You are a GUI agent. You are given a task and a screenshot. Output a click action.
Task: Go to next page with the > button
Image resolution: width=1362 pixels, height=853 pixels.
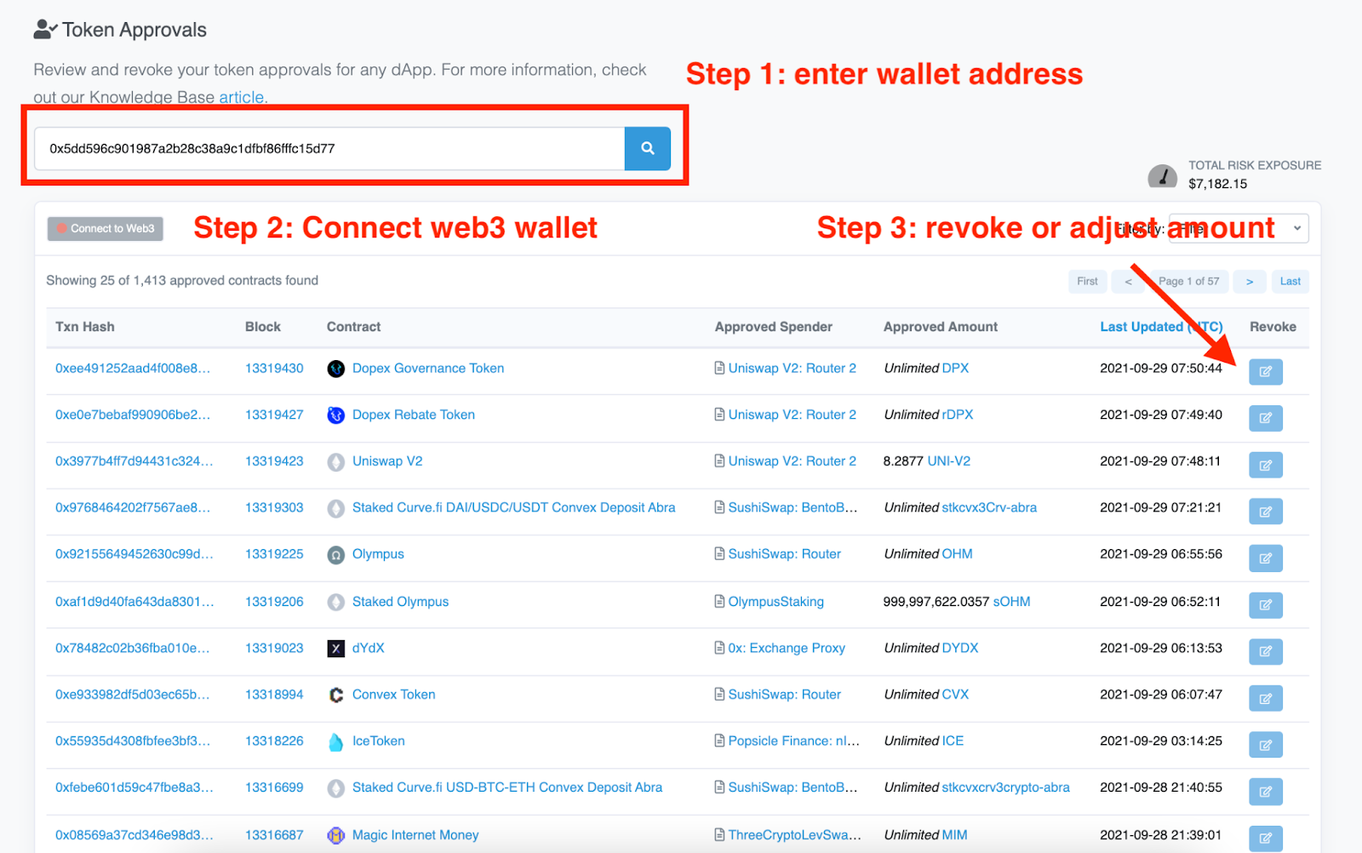1250,282
